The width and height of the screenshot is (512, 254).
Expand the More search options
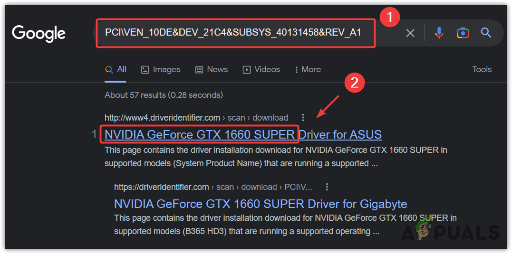pyautogui.click(x=308, y=69)
